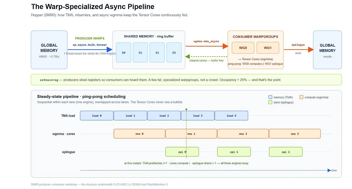Click the compute (wgmma) orange legend swatch
Viewport: 352px width, 189px height.
[x=302, y=97]
